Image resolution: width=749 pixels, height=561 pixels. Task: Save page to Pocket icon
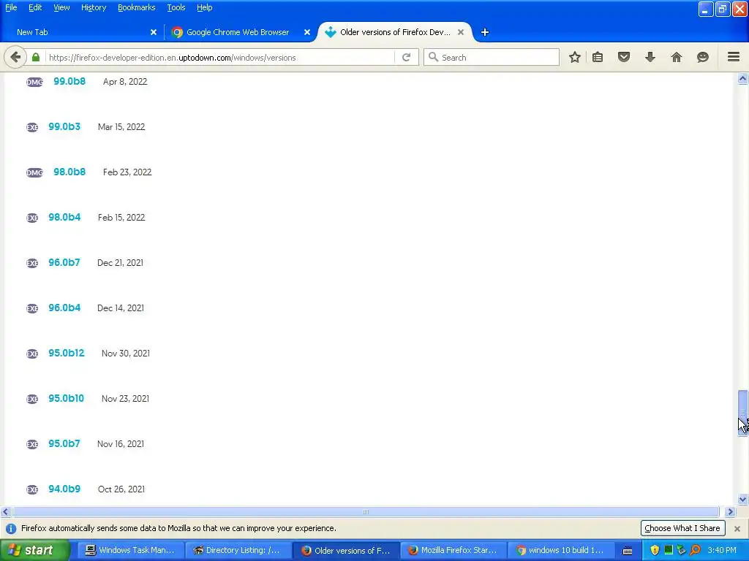(x=624, y=57)
